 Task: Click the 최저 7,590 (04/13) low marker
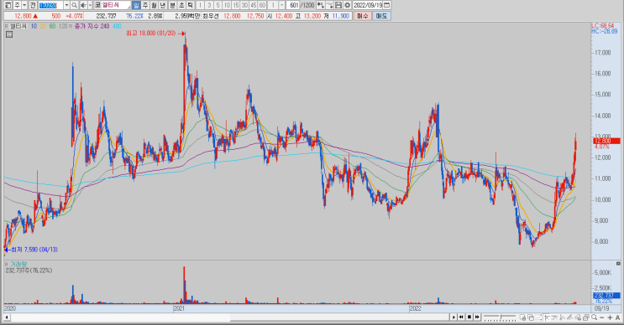(x=31, y=250)
